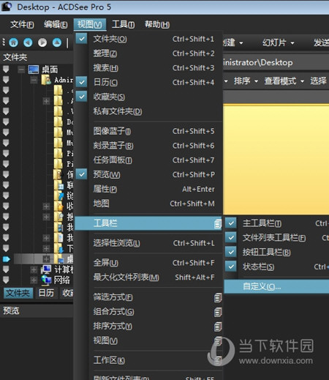Open the 选择 dropdown button
Viewport: 329px width, 380px height.
coord(319,81)
